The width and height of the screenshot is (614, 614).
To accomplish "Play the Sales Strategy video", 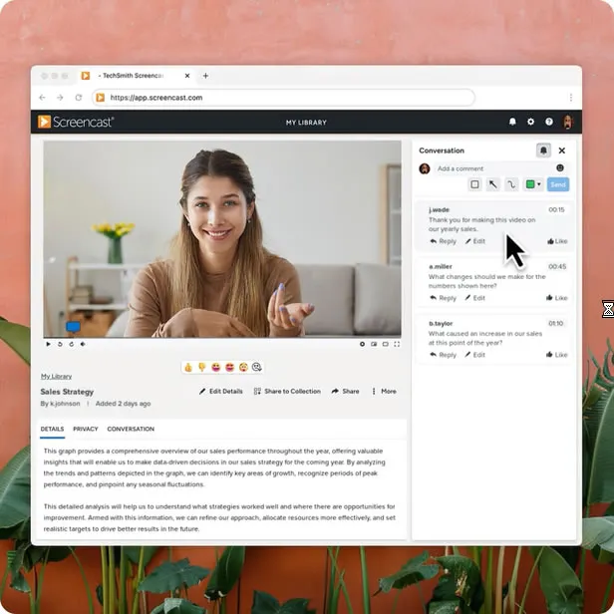I will [48, 344].
